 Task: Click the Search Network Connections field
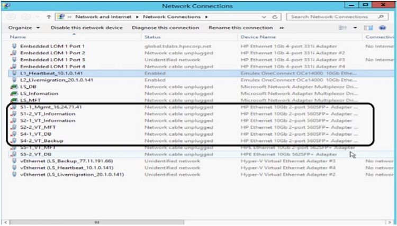coord(337,17)
